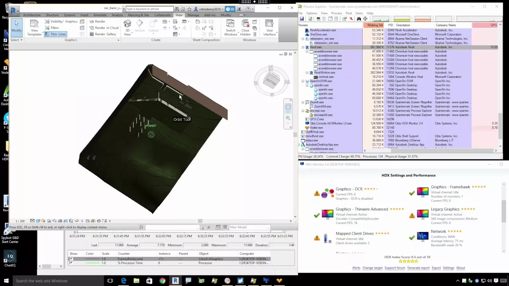Click the Revit application menu button
This screenshot has width=509, height=286.
coord(14,10)
